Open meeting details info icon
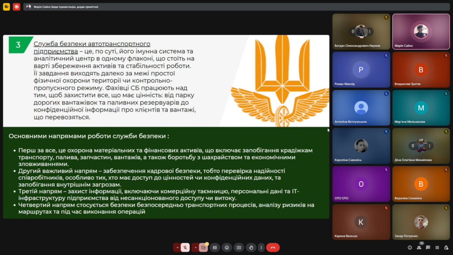 click(410, 247)
